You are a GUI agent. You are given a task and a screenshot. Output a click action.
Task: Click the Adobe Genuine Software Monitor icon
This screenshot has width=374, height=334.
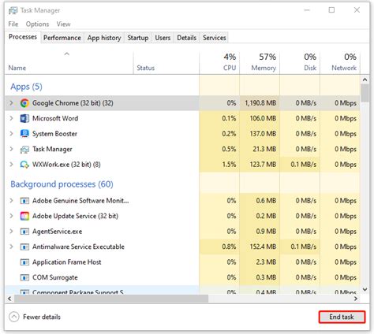(24, 201)
